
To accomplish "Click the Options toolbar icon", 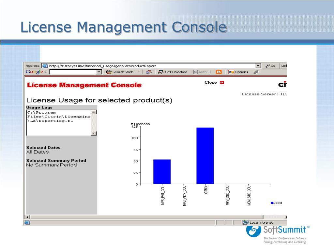I will click(231, 72).
